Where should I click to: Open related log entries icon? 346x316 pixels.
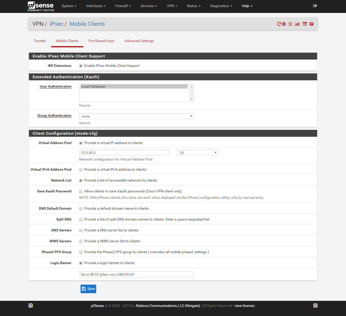(305, 24)
